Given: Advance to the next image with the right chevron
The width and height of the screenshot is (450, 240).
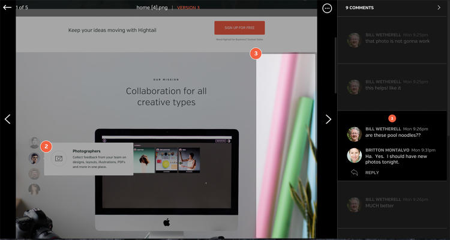Looking at the screenshot, I should pos(329,119).
